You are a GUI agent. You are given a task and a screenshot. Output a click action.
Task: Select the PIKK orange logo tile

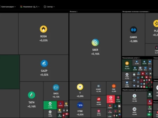114,88
